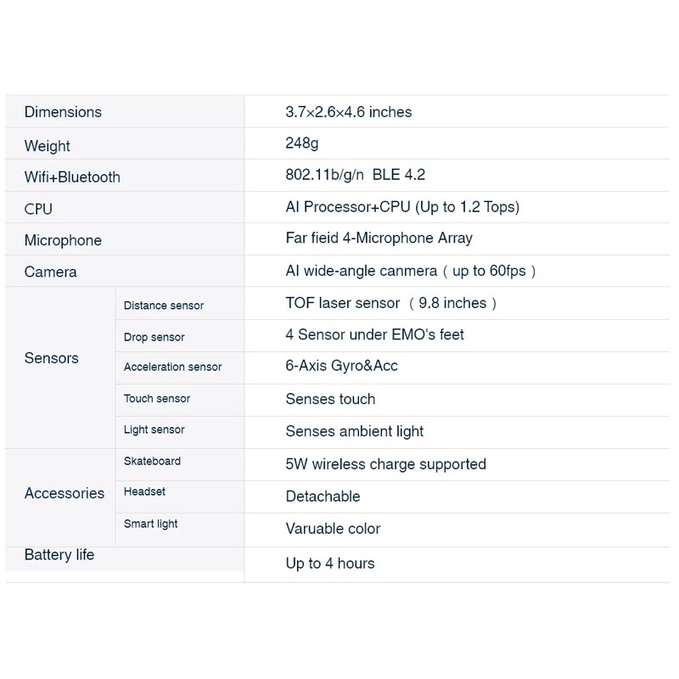Click the Weight row label

(48, 146)
